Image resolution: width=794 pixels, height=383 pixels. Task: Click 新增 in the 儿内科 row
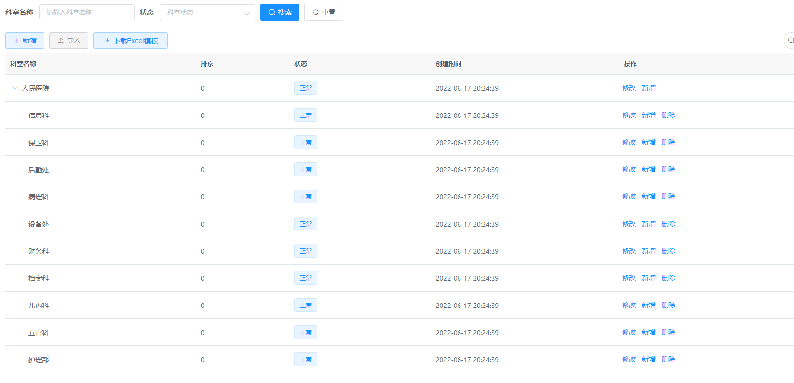649,305
